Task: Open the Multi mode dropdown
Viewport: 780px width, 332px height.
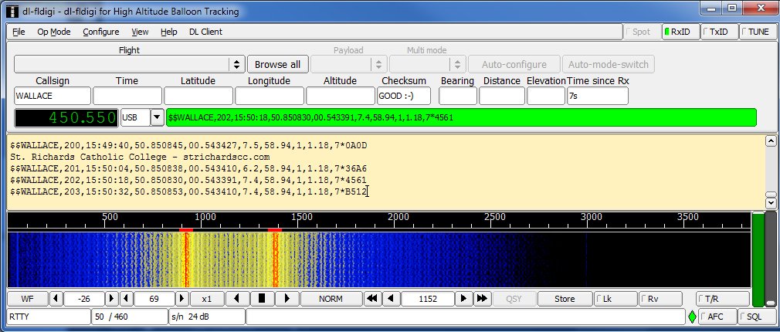Action: 457,64
